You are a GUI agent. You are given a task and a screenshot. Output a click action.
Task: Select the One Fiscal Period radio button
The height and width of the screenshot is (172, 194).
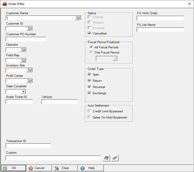pos(91,53)
